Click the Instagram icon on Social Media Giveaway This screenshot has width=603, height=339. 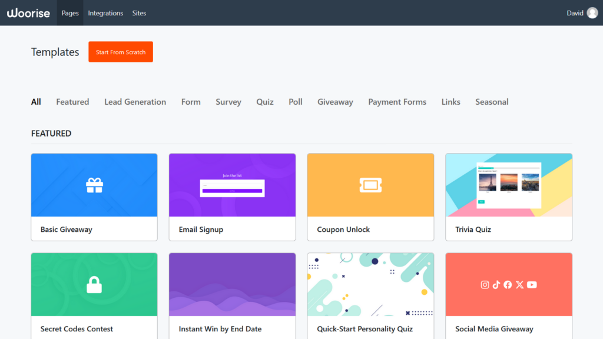pyautogui.click(x=485, y=284)
